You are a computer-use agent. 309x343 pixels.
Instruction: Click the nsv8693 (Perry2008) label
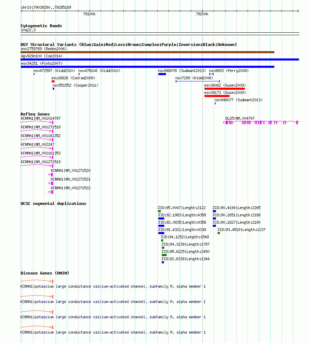[229, 71]
